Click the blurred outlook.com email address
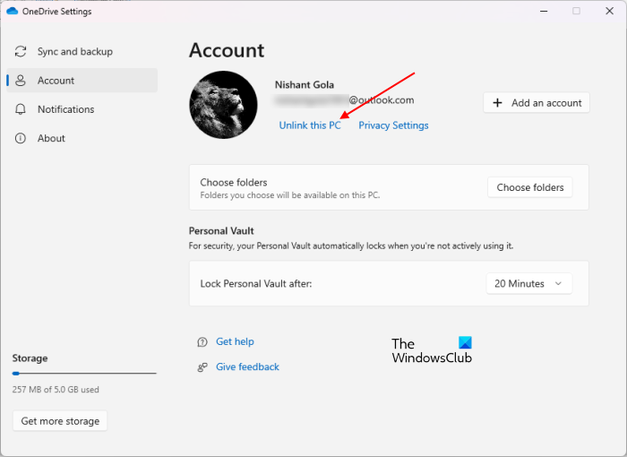The width and height of the screenshot is (627, 457). pyautogui.click(x=344, y=100)
